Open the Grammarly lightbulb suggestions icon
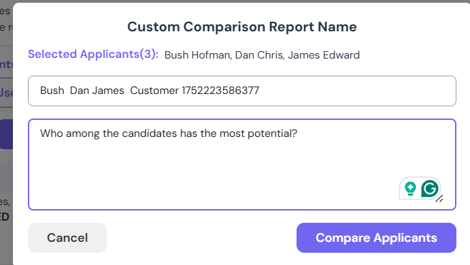This screenshot has width=470, height=265. 410,189
